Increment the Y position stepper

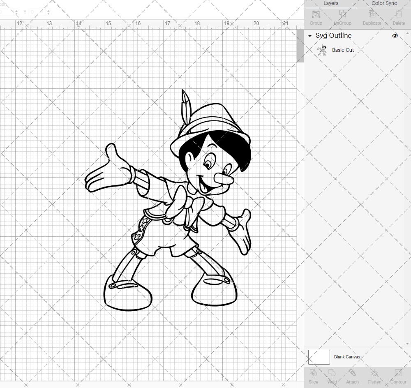pyautogui.click(x=48, y=11)
